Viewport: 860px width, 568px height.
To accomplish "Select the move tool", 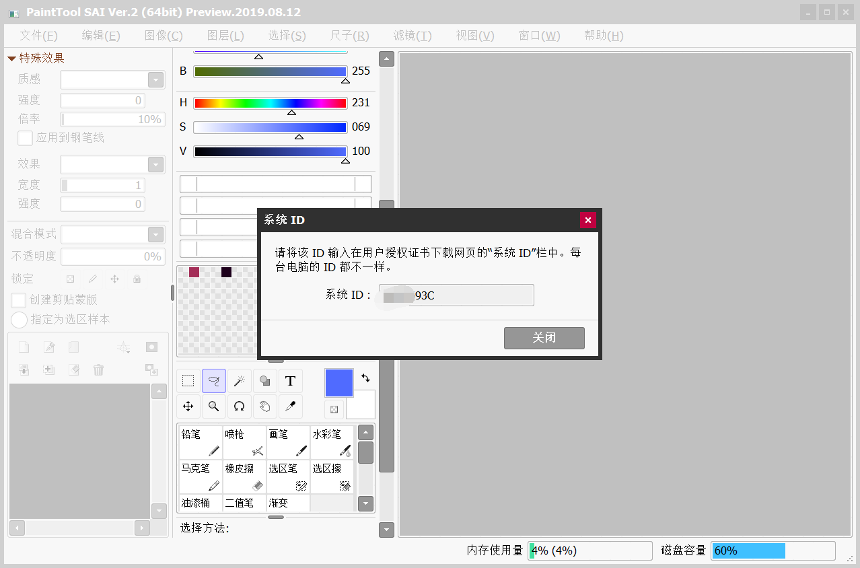I will (x=188, y=406).
